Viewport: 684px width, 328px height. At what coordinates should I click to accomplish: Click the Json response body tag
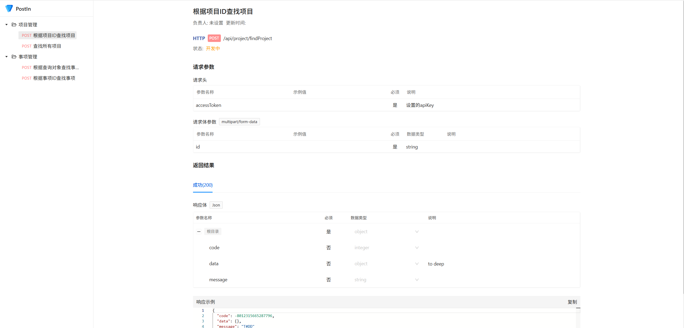(x=216, y=205)
